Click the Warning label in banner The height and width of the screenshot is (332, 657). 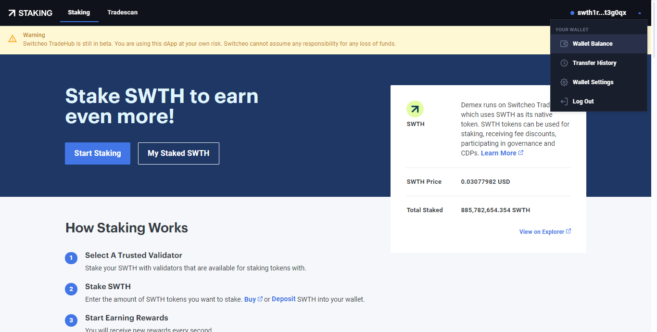(34, 35)
